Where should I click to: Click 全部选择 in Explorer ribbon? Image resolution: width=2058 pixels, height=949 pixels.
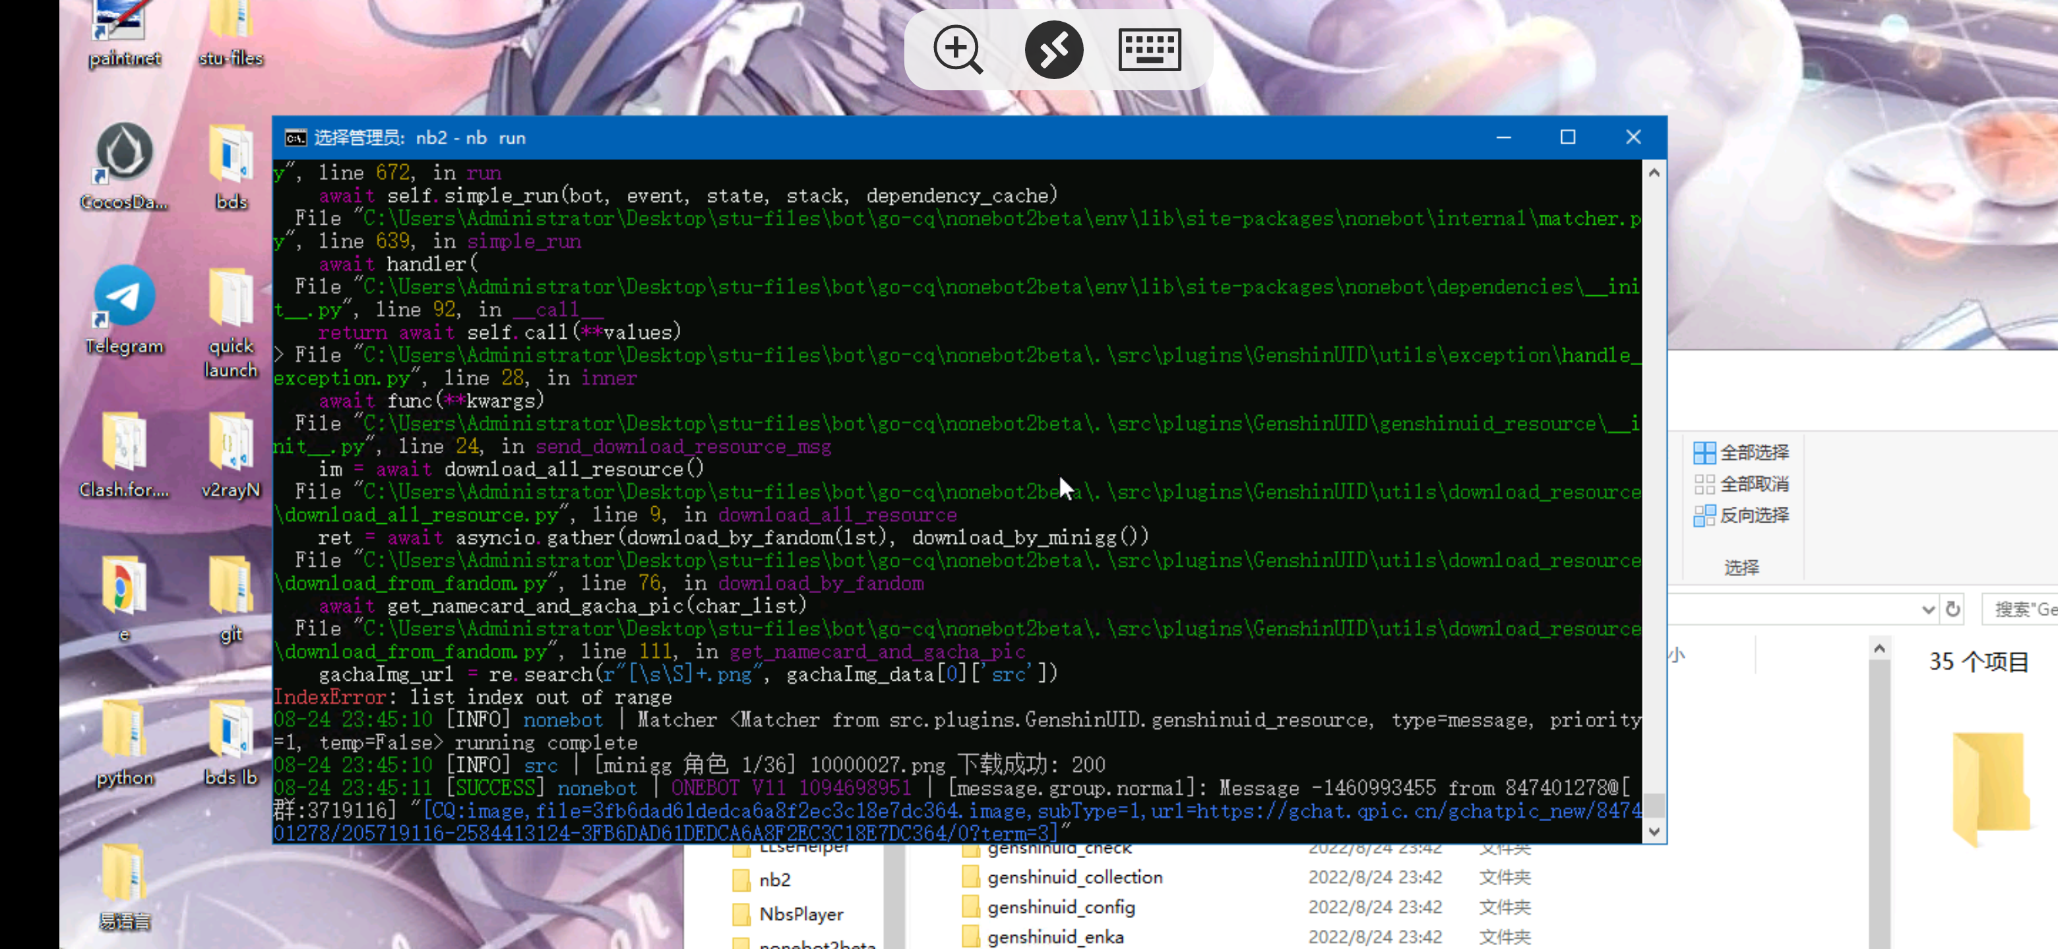click(x=1741, y=453)
